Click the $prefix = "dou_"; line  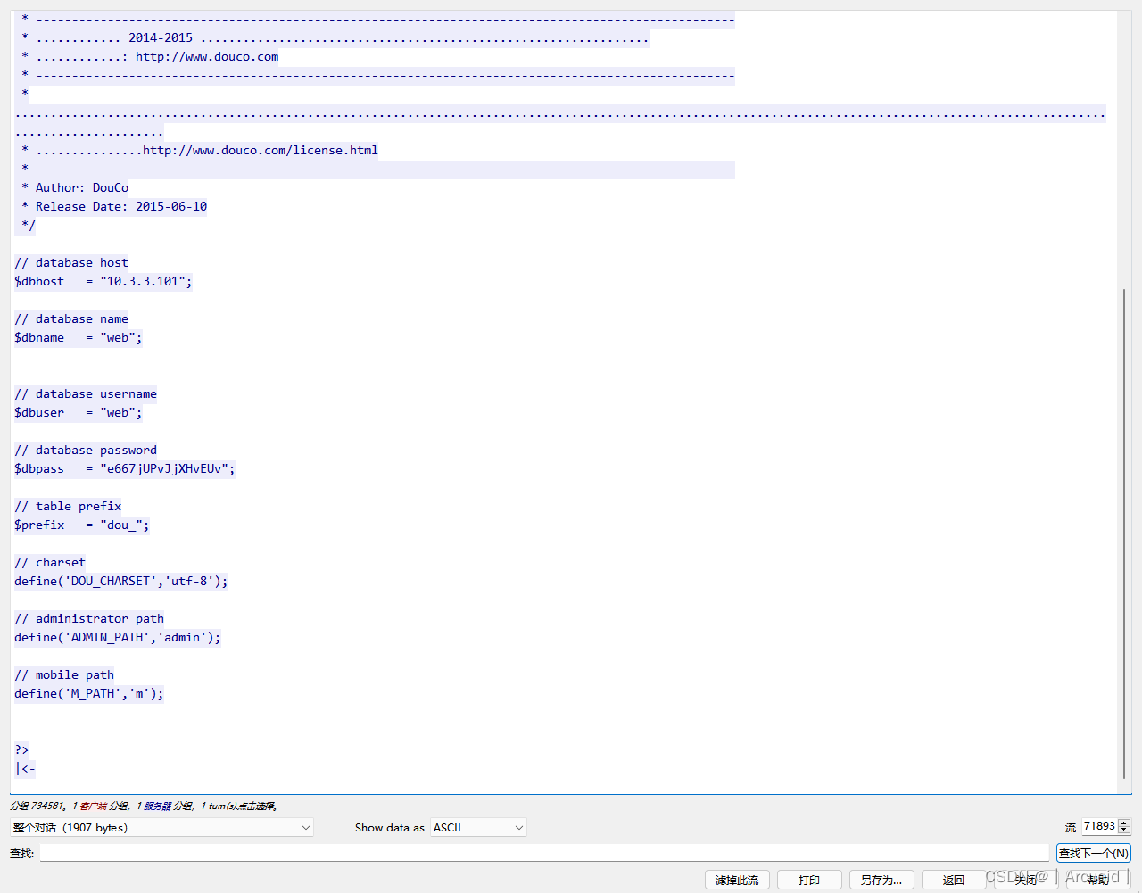tap(82, 525)
